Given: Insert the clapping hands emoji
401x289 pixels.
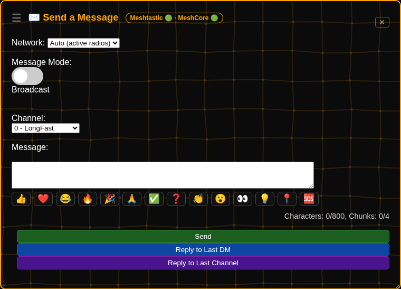Looking at the screenshot, I should (x=198, y=199).
